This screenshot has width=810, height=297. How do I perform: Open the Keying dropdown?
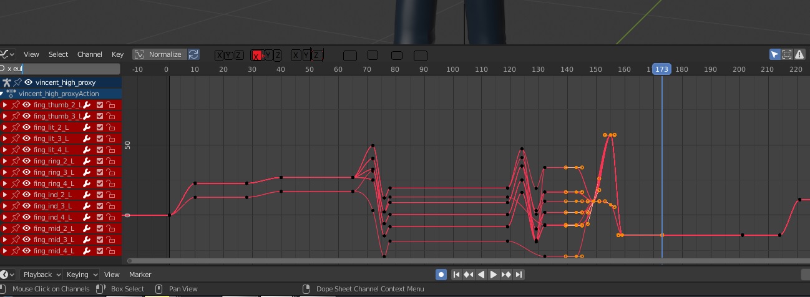pyautogui.click(x=82, y=275)
